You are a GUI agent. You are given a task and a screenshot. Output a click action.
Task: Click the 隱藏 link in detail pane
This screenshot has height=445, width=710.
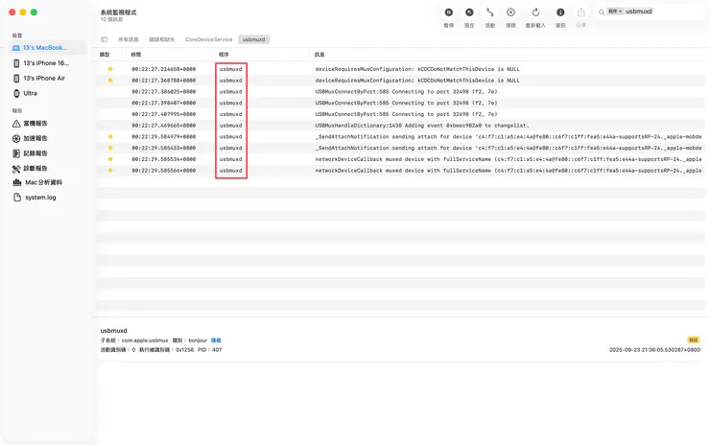(216, 340)
